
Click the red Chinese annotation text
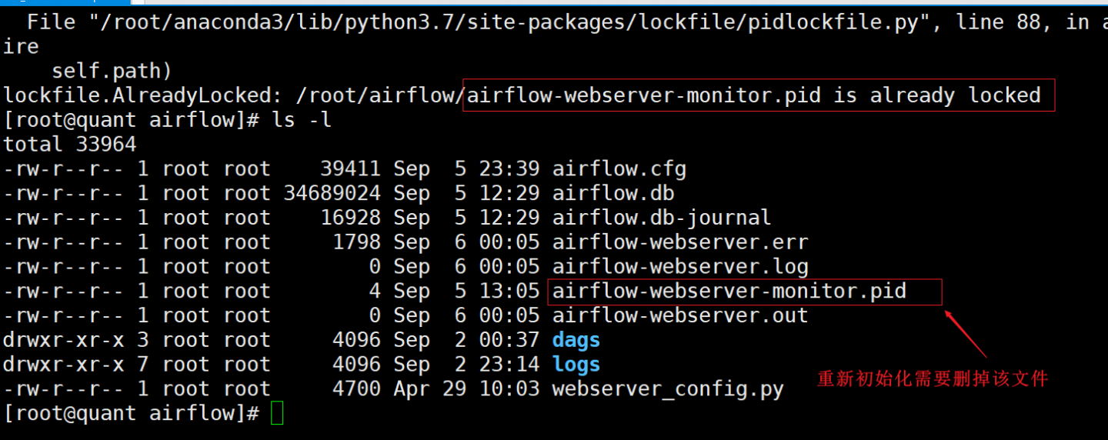[933, 378]
